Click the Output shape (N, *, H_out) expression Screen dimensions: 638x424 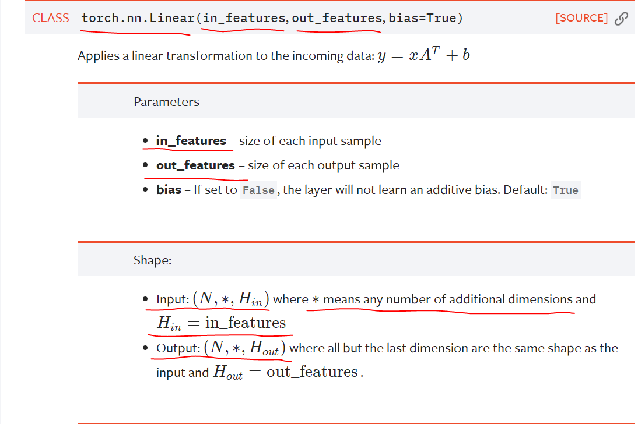[x=244, y=348]
